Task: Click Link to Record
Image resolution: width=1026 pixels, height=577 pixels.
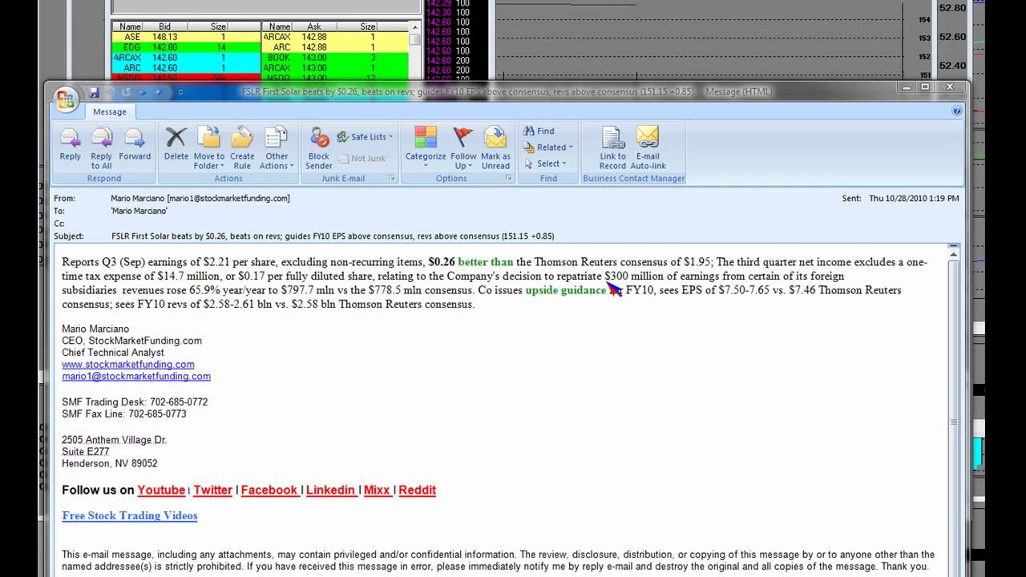Action: click(612, 149)
